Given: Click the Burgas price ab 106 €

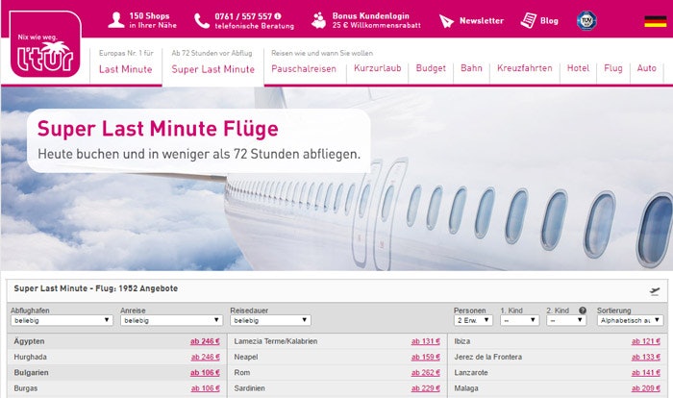Looking at the screenshot, I should (x=205, y=388).
